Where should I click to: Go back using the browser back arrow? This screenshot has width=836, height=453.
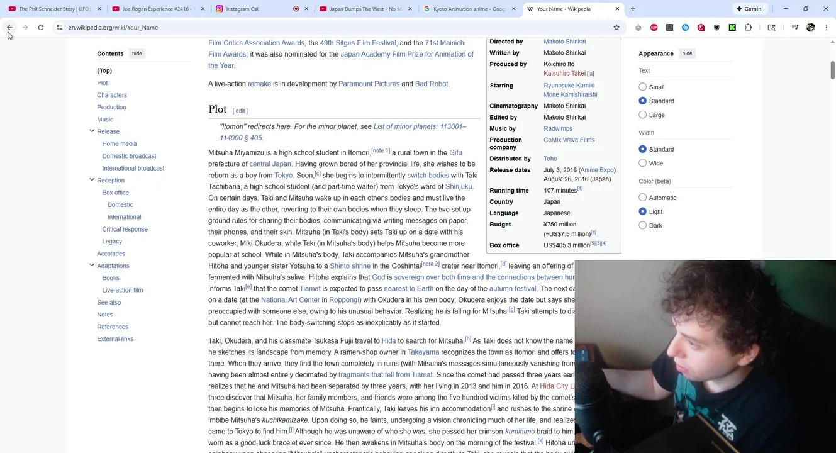[9, 28]
